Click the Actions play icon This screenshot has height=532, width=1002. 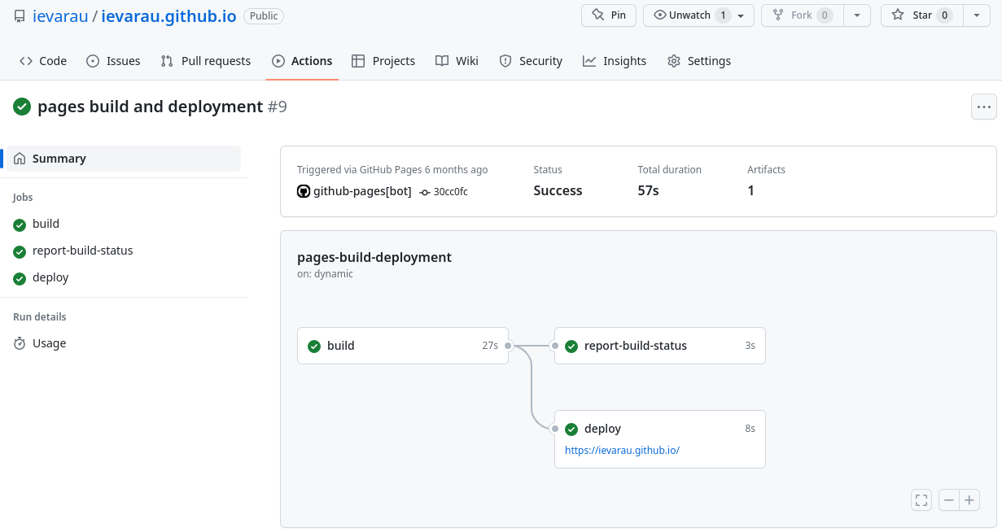point(278,61)
